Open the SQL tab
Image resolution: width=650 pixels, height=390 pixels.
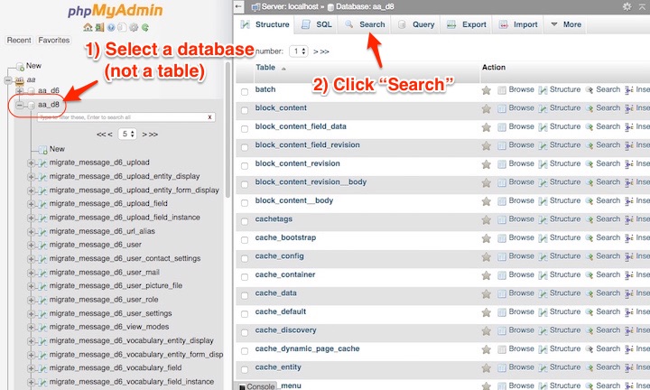pyautogui.click(x=317, y=24)
